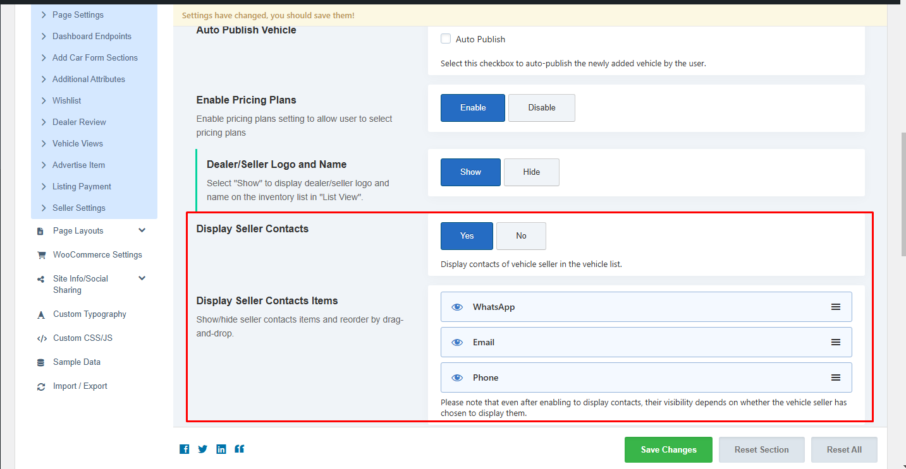Click chevron beside Page Settings
906x469 pixels.
click(44, 15)
